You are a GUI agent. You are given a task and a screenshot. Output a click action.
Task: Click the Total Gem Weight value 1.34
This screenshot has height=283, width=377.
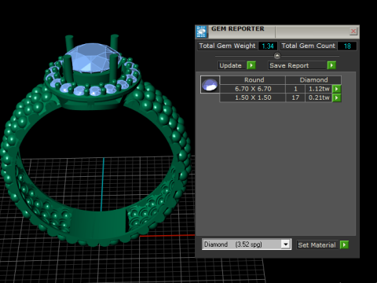tap(268, 46)
